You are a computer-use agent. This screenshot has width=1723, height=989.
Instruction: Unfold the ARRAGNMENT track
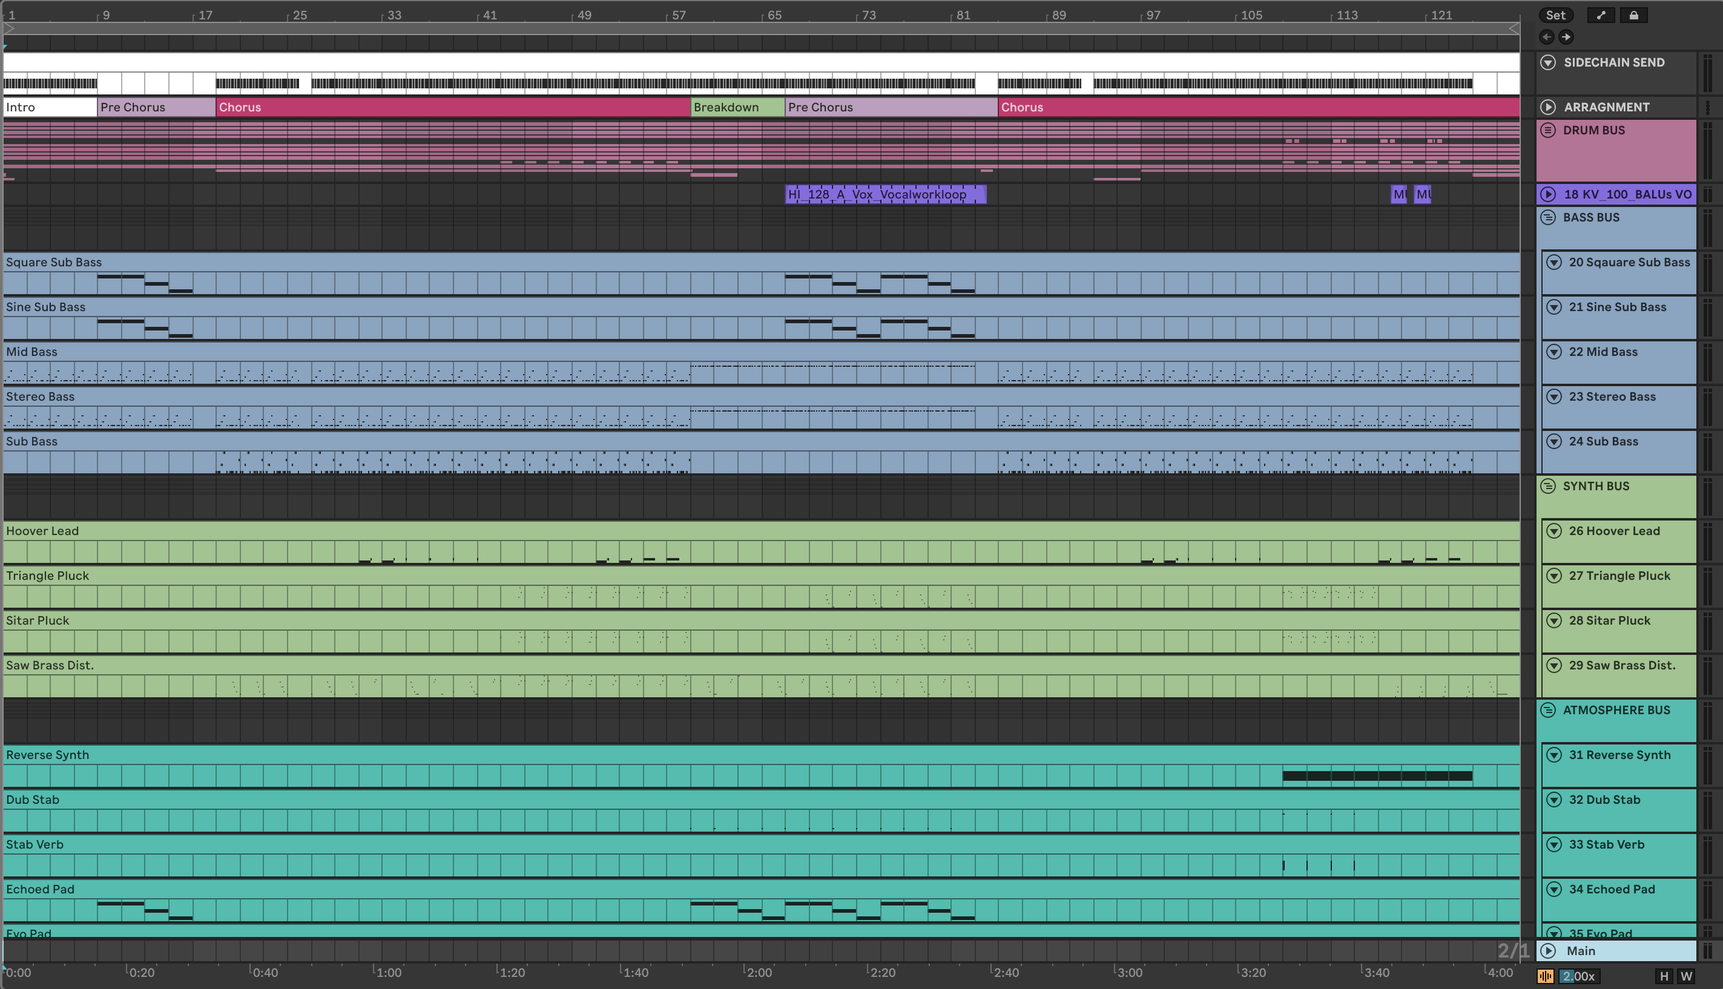coord(1547,107)
